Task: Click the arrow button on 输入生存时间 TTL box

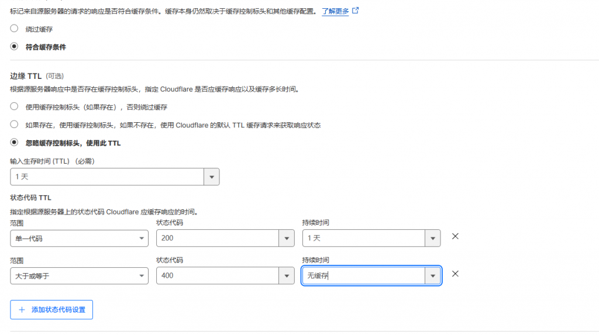Action: pyautogui.click(x=211, y=177)
